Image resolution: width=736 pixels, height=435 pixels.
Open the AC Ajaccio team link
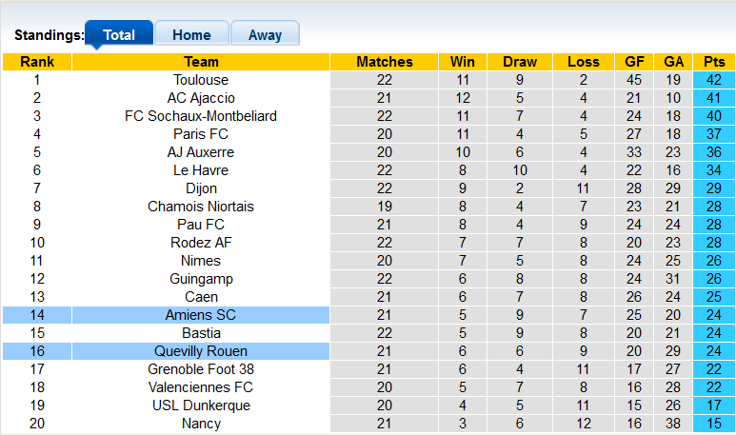pyautogui.click(x=201, y=98)
